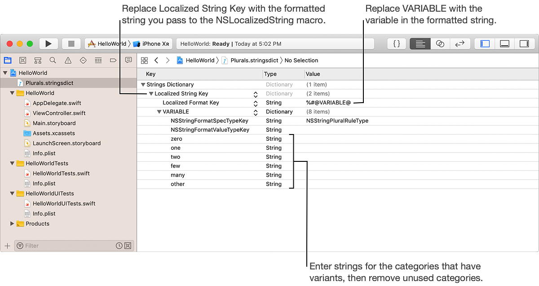
Task: Open the Find navigator magnifier
Action: click(53, 60)
